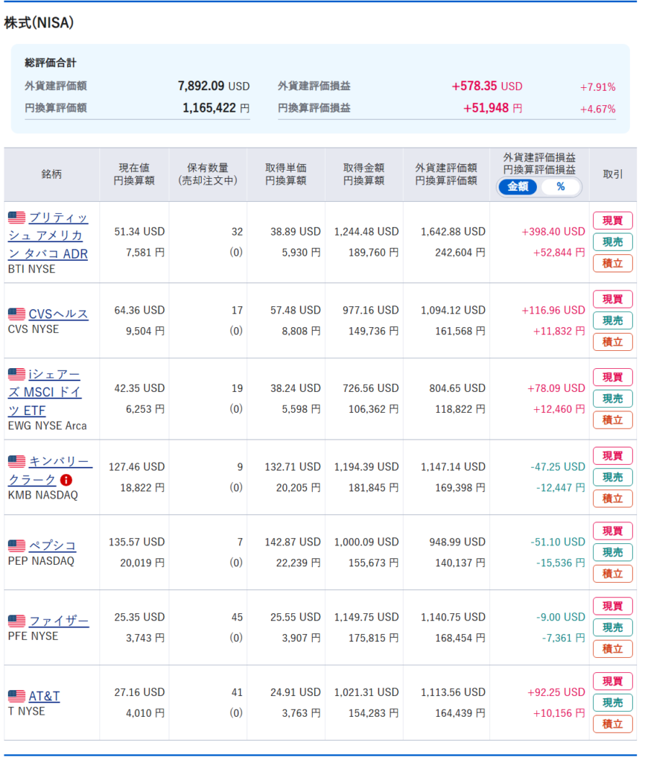Screen dimensions: 645x763
Task: Click 積立 in the KMB row
Action: tap(612, 498)
